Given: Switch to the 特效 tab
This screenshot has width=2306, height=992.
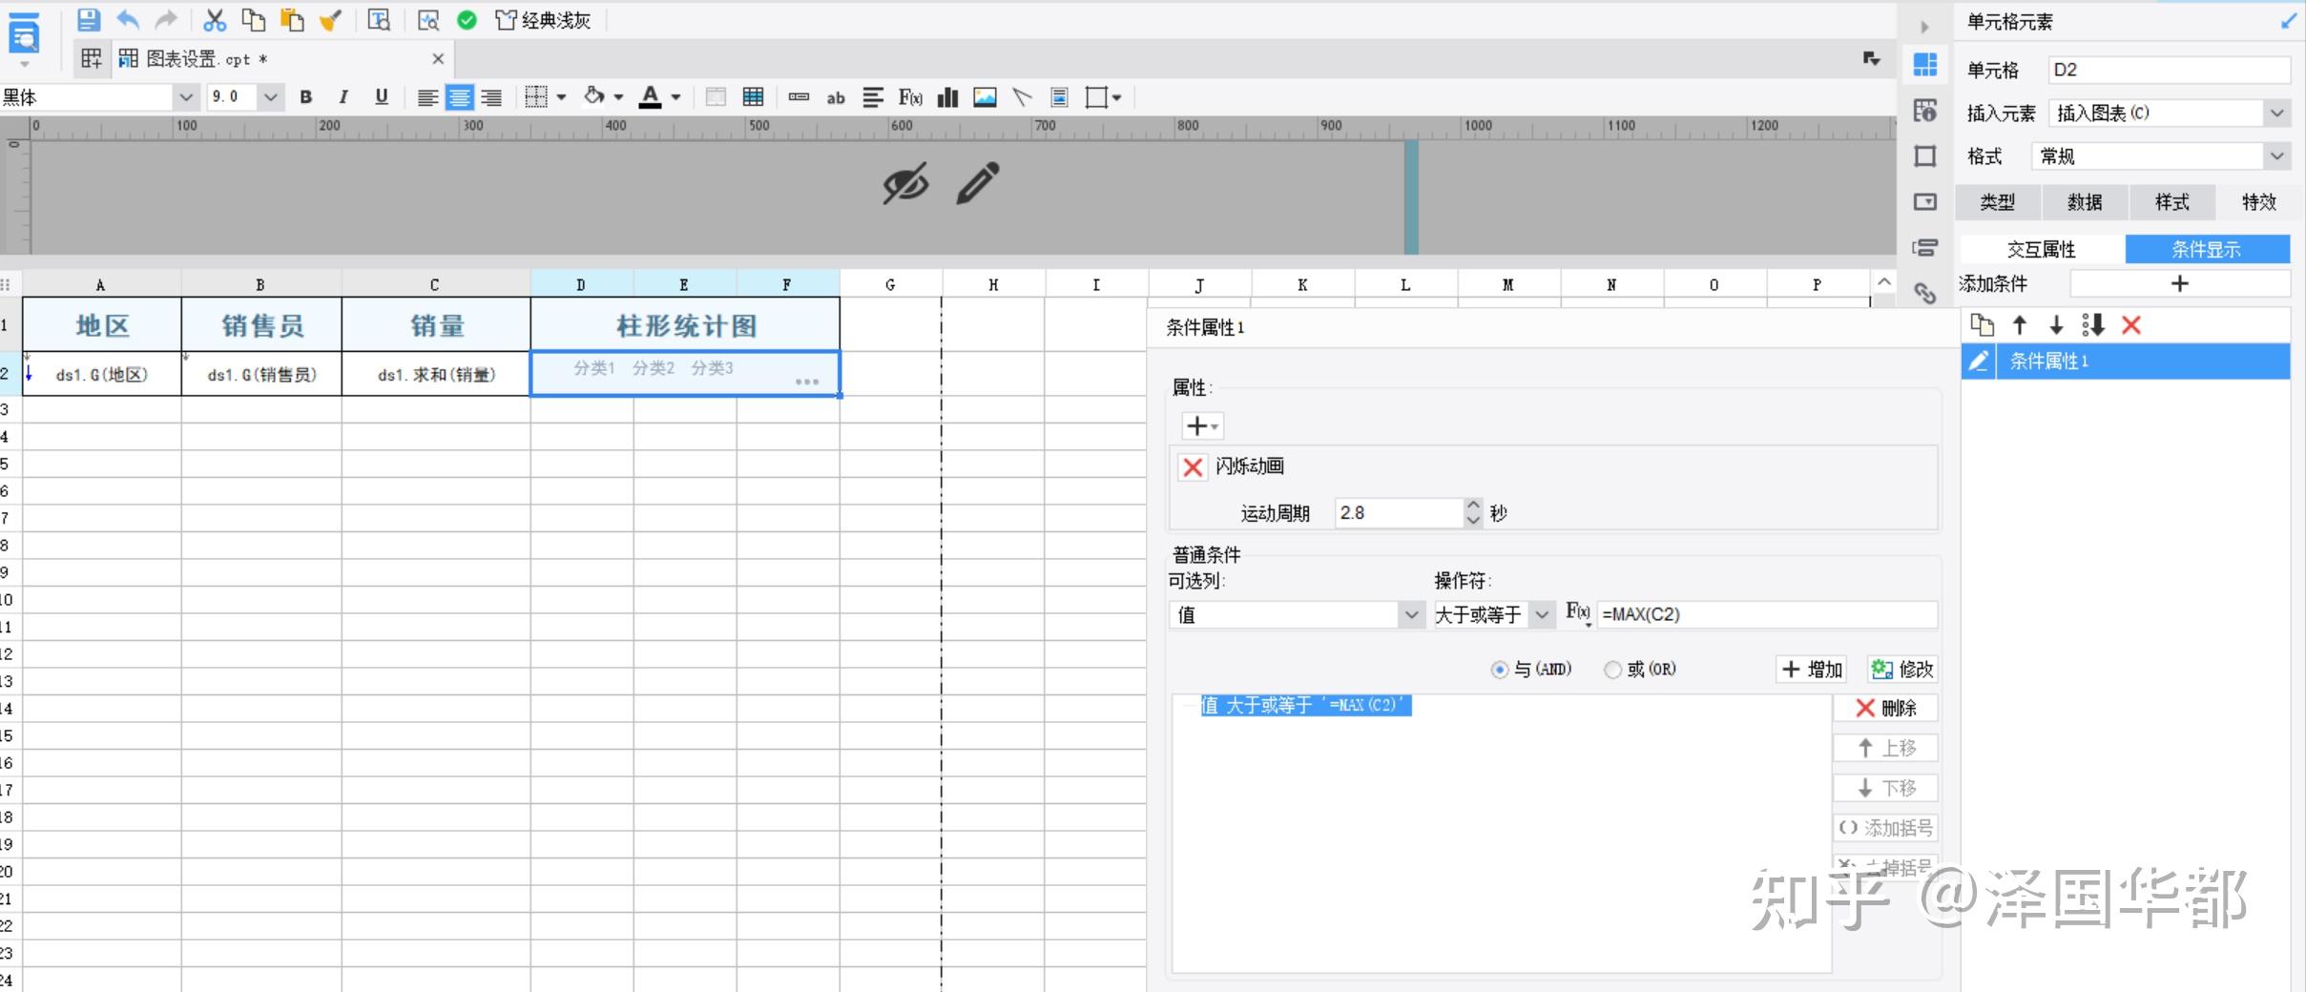Looking at the screenshot, I should tap(2257, 201).
